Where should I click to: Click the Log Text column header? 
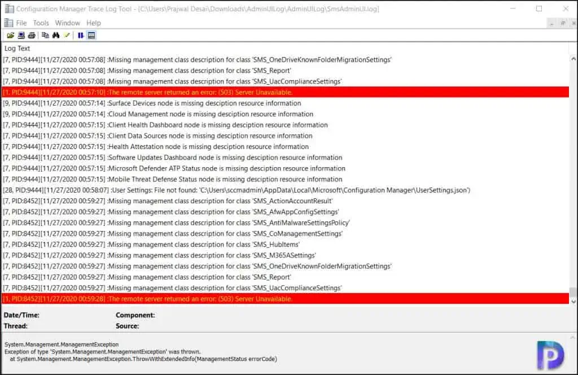click(17, 49)
